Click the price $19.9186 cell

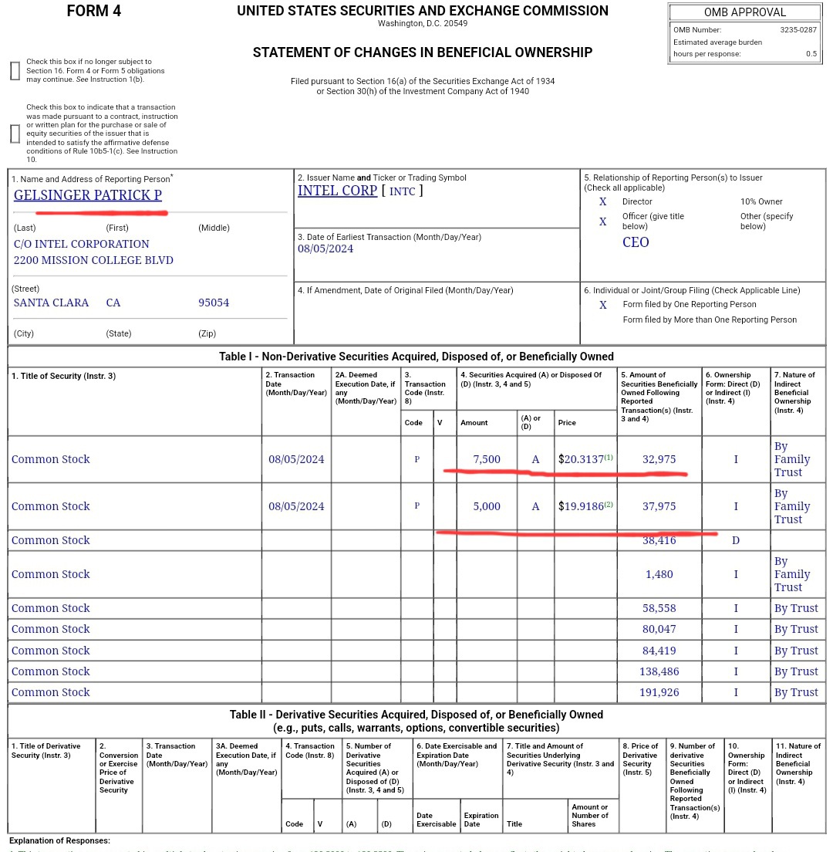click(581, 506)
